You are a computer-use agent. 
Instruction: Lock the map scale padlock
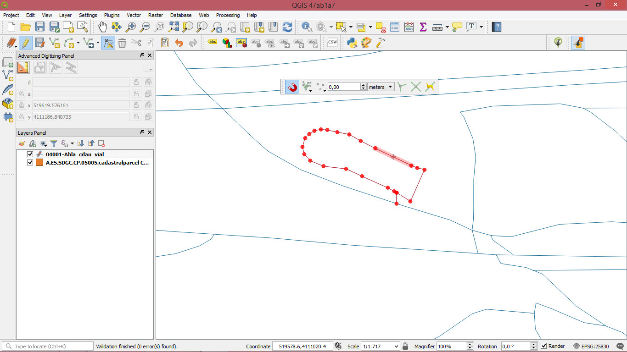pos(405,346)
